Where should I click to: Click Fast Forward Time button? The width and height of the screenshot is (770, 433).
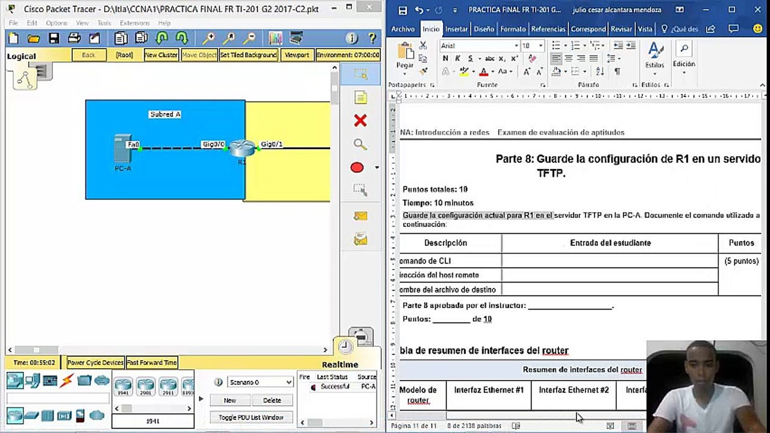coord(151,363)
